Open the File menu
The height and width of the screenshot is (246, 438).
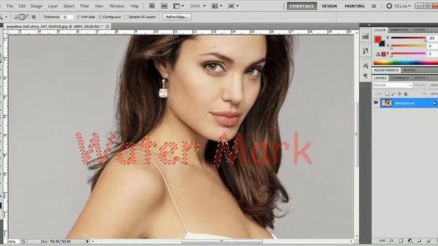[10, 6]
